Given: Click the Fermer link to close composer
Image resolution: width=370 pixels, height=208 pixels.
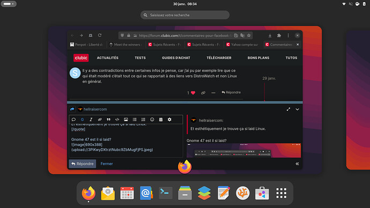Looking at the screenshot, I should (107, 164).
